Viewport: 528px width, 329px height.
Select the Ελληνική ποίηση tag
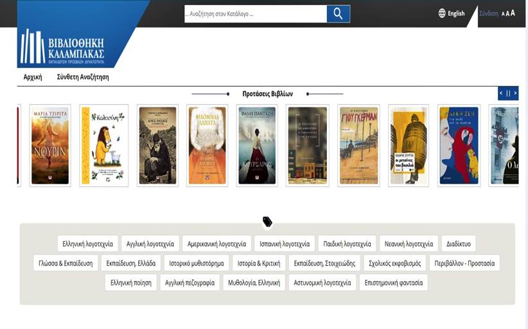(x=131, y=283)
